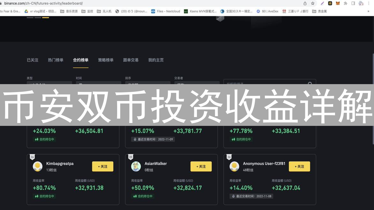Follow AsianWalker with the +关注 button
This screenshot has width=374, height=210.
coord(201,166)
